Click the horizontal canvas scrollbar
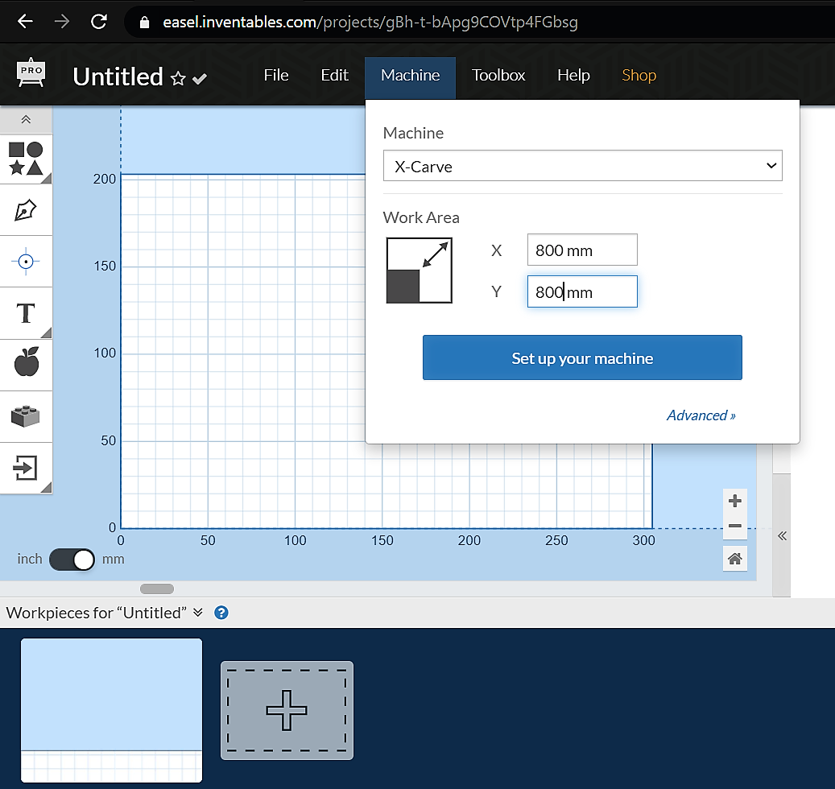The image size is (835, 789). 156,589
